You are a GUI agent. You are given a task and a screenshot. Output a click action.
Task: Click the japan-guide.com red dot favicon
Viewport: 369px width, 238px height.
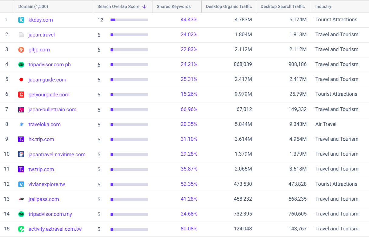pyautogui.click(x=21, y=80)
